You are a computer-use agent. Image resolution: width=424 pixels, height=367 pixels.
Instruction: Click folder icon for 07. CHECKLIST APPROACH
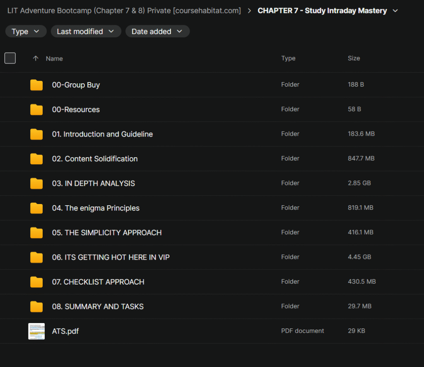coord(36,282)
